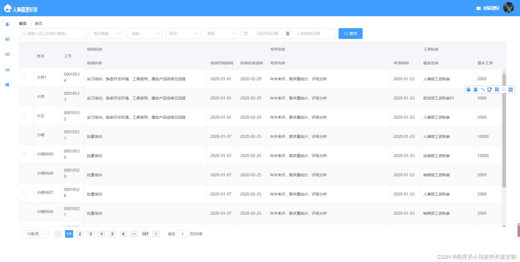Click the 考评时间 column header
Screen dimensions: 520x262
coord(401,63)
